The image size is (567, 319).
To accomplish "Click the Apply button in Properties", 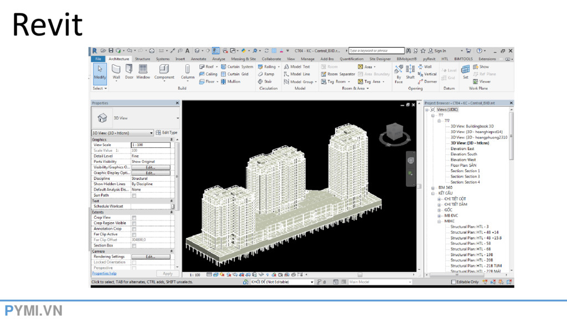I will [x=167, y=274].
